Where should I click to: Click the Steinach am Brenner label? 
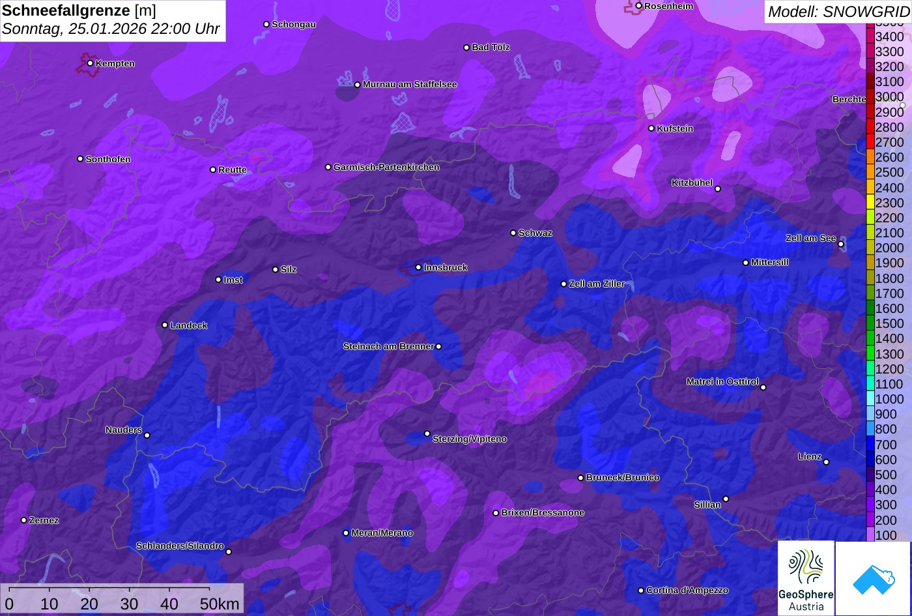click(x=388, y=346)
